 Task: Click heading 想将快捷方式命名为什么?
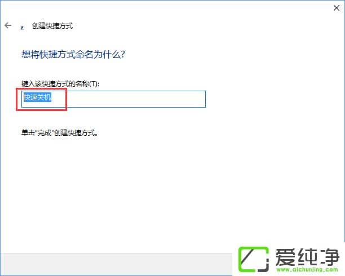73,54
